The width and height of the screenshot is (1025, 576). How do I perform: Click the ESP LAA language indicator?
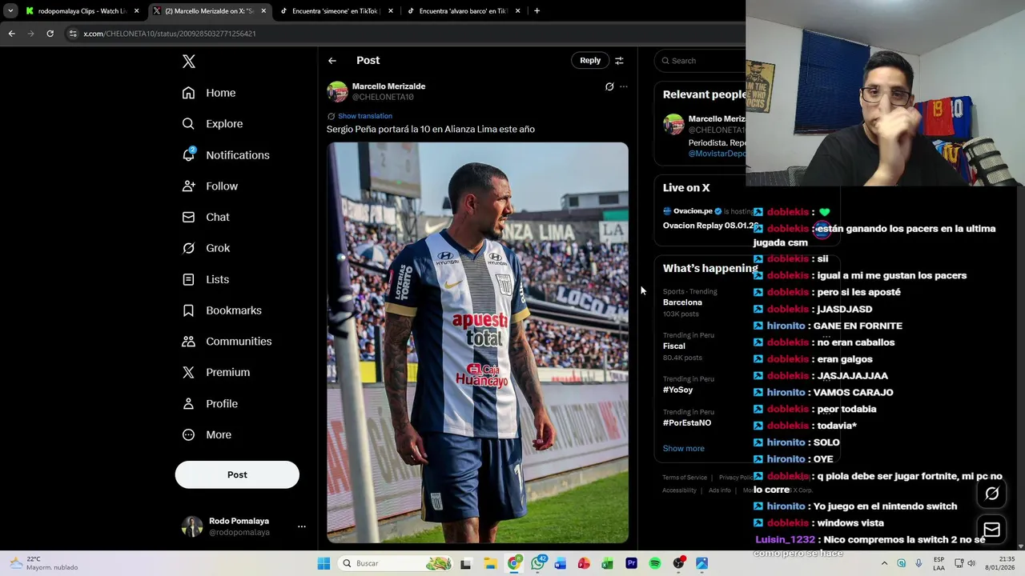(x=939, y=563)
